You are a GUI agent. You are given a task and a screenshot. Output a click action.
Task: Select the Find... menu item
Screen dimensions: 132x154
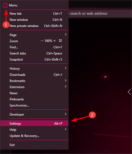pyautogui.click(x=34, y=47)
